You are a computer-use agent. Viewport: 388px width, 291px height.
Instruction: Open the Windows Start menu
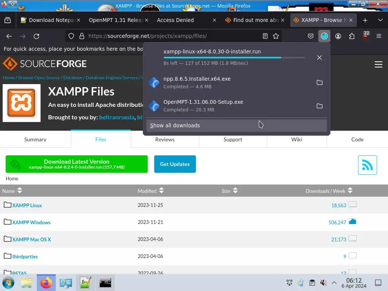[8, 283]
